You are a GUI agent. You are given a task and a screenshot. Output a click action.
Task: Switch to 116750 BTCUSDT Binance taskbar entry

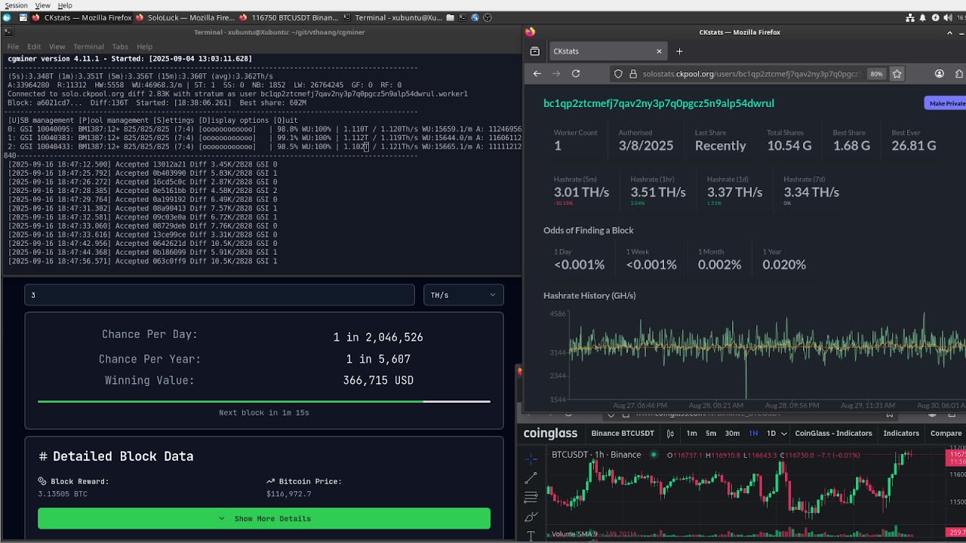point(288,17)
